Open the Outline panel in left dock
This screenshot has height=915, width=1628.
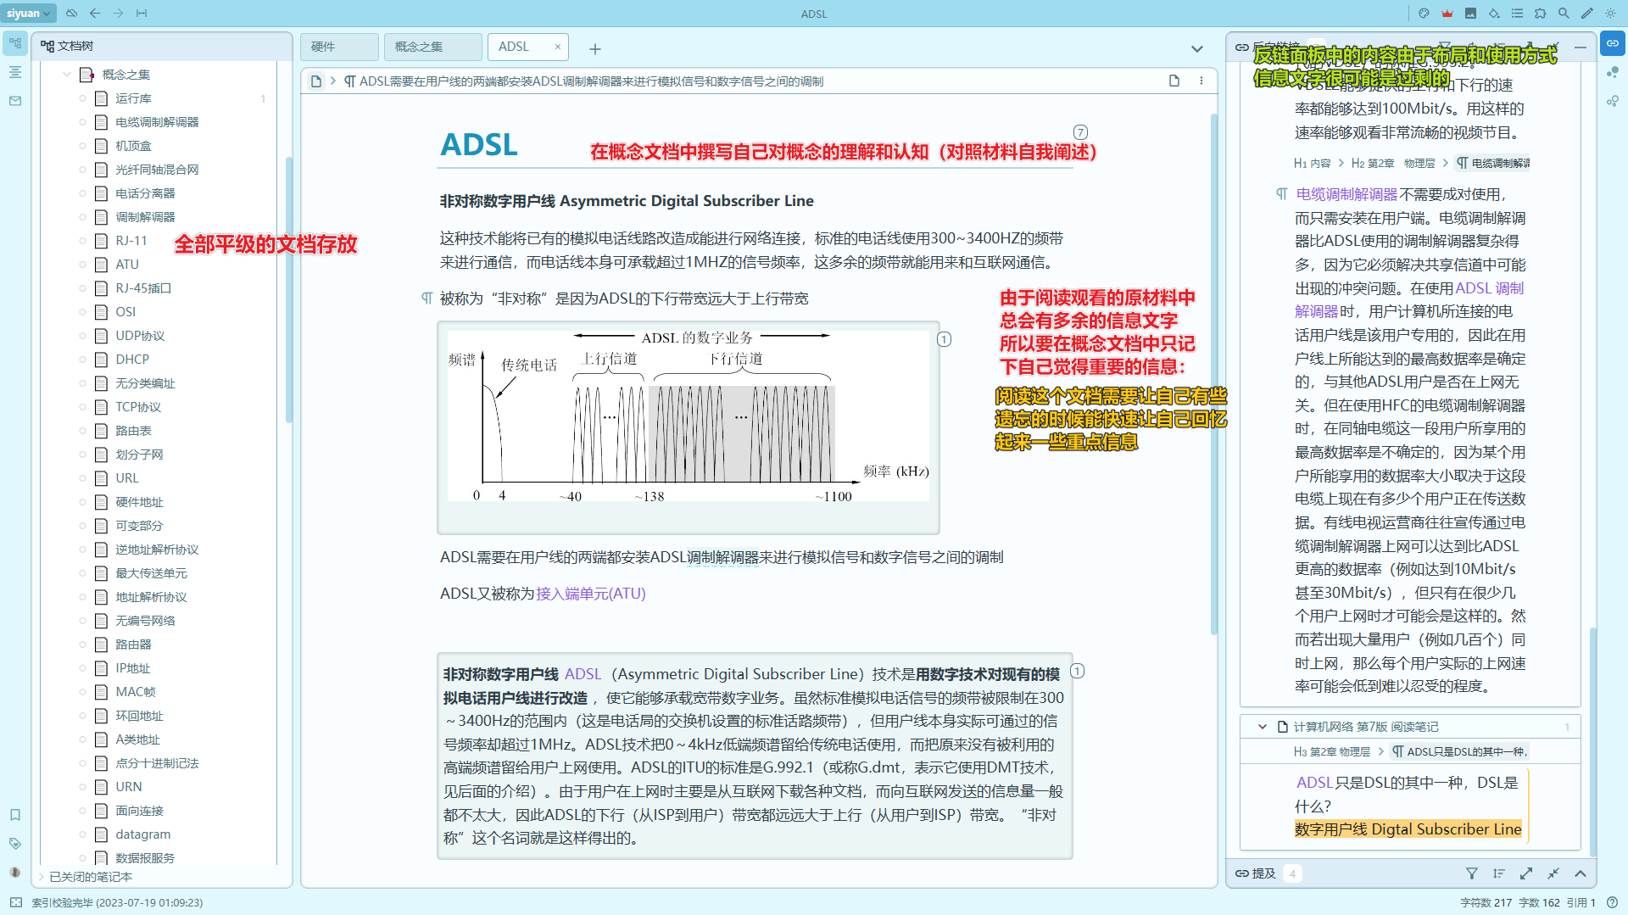tap(15, 73)
